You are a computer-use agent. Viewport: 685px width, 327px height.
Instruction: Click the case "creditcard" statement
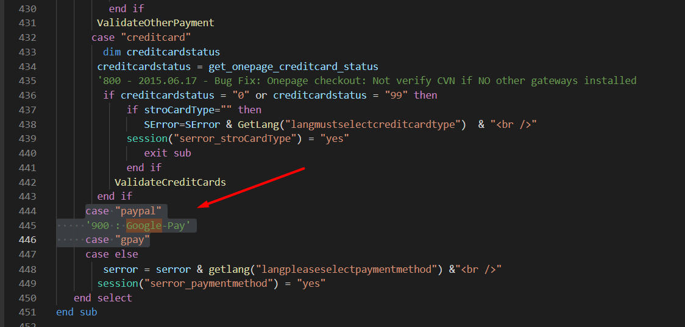click(141, 38)
